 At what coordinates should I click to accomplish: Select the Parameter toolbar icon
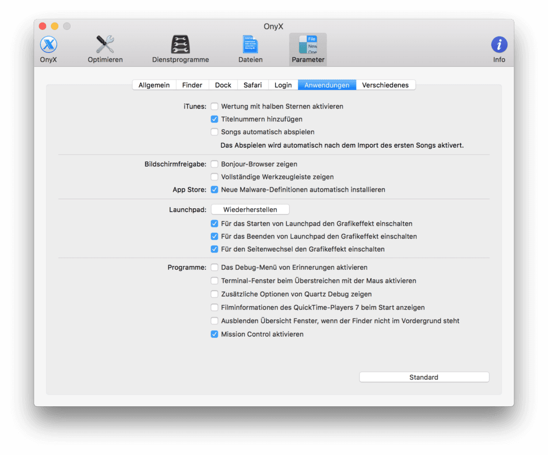pyautogui.click(x=308, y=49)
